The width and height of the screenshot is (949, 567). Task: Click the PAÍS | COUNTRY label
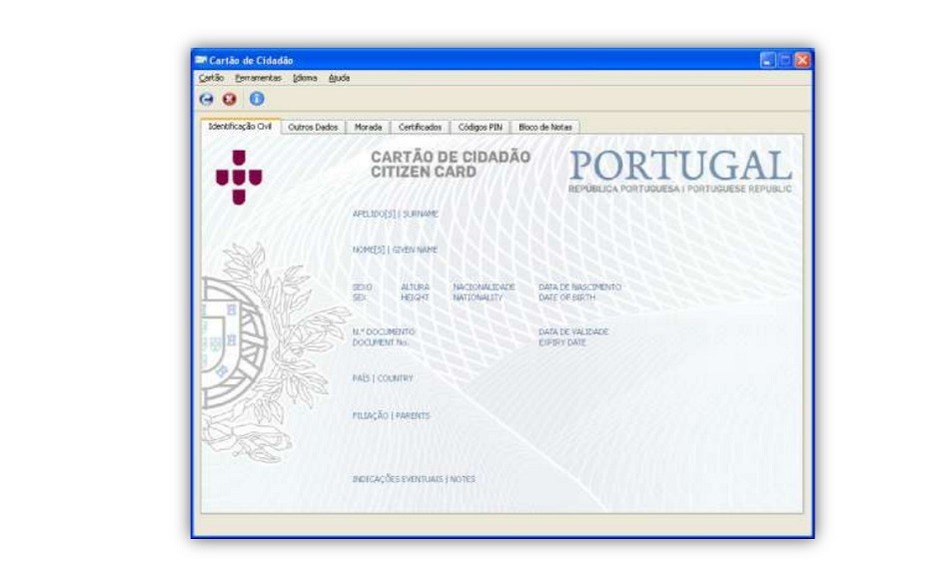[x=383, y=378]
